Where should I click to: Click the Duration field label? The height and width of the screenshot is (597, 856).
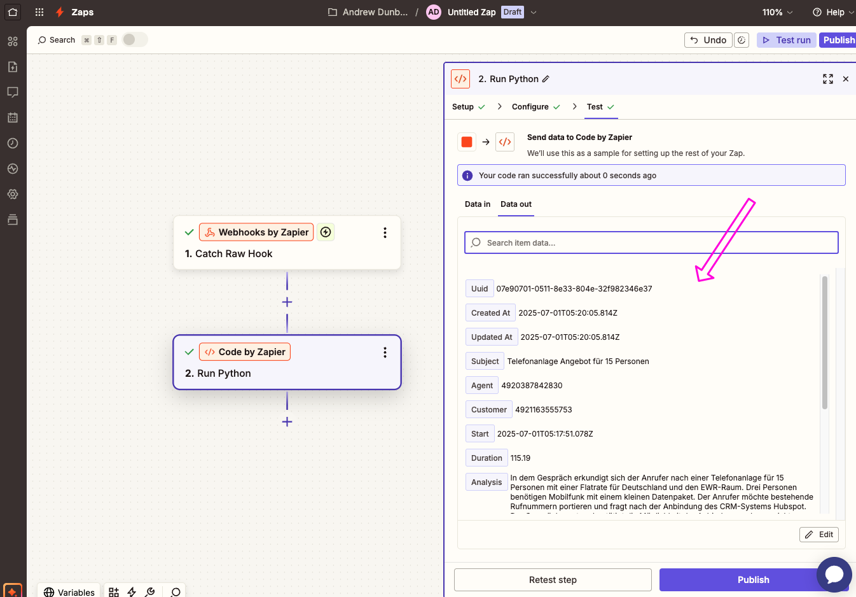tap(487, 458)
